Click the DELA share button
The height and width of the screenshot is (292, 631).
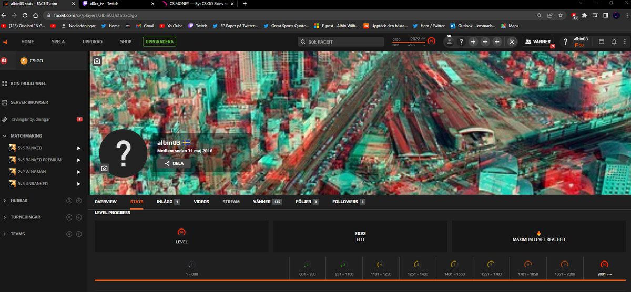(174, 163)
